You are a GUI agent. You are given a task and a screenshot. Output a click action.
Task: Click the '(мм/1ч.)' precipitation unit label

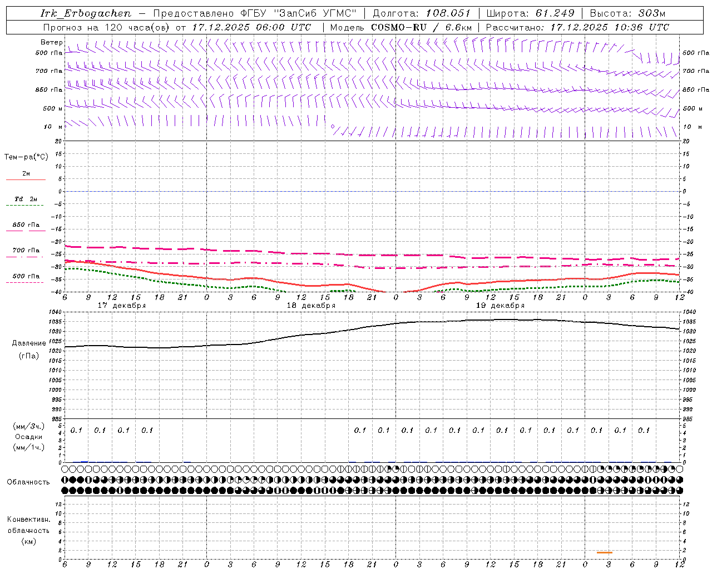[x=29, y=447]
